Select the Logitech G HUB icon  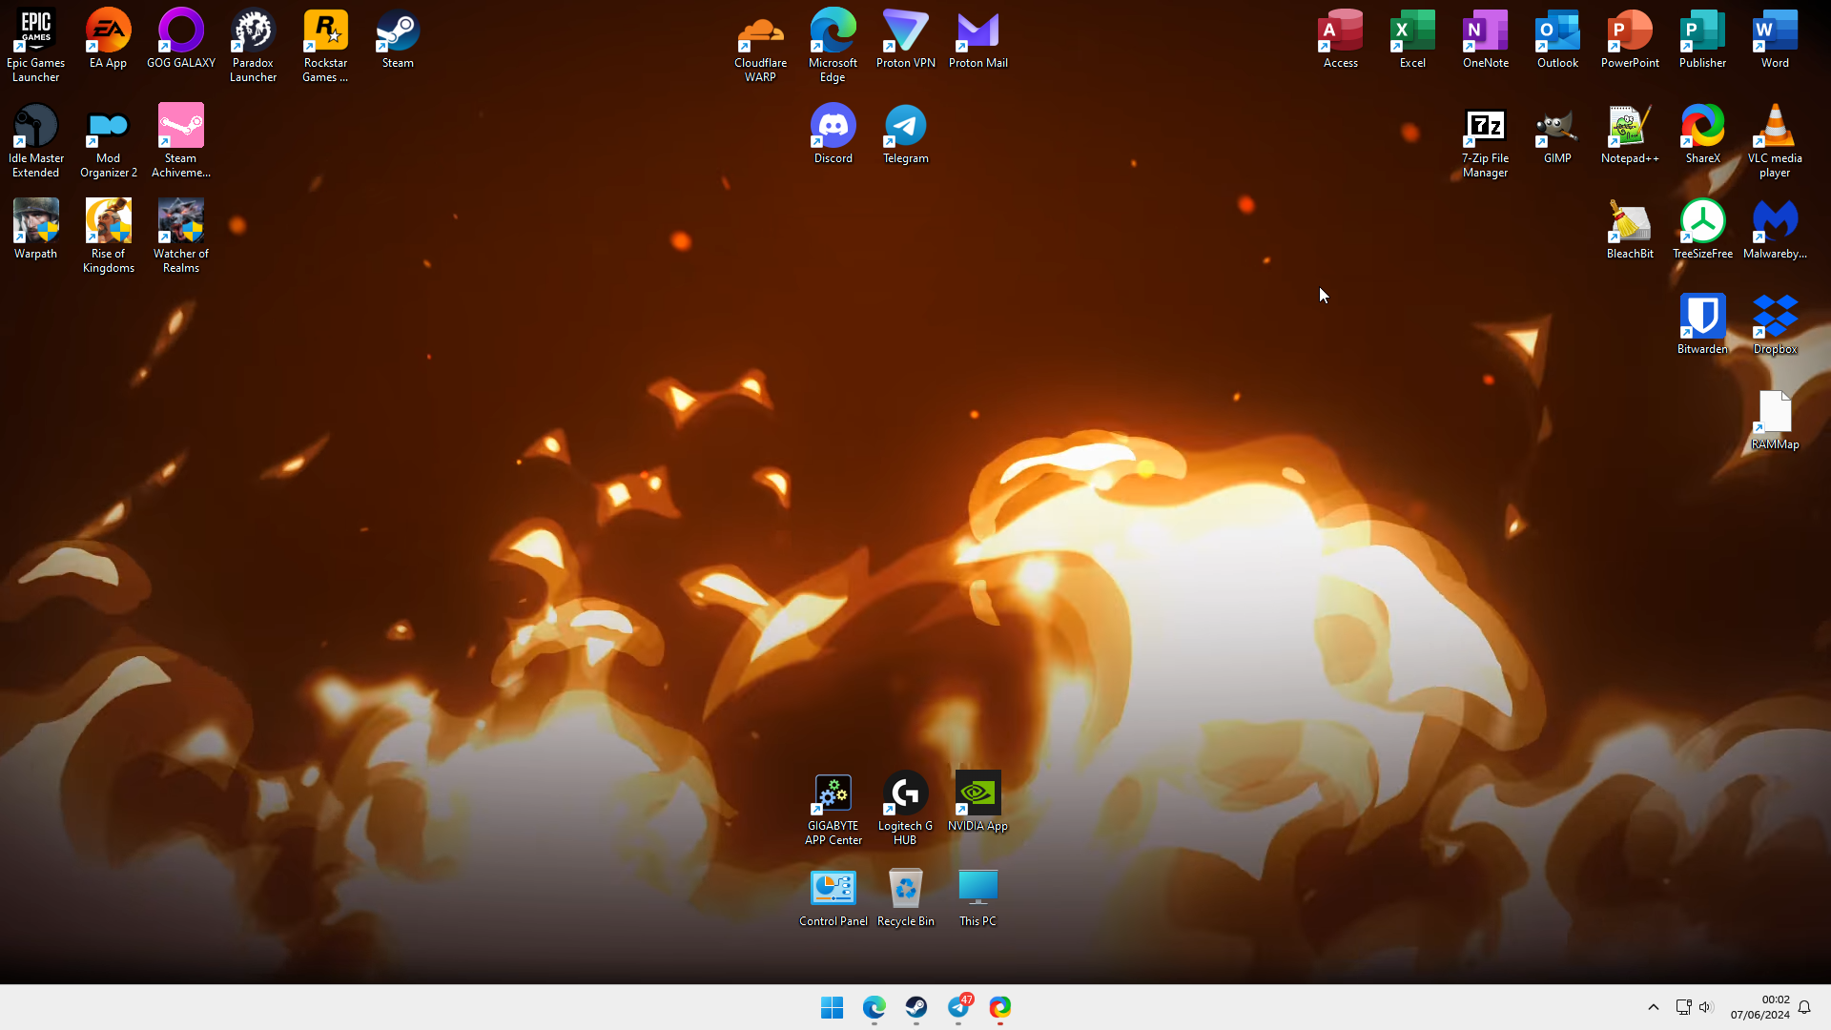906,807
